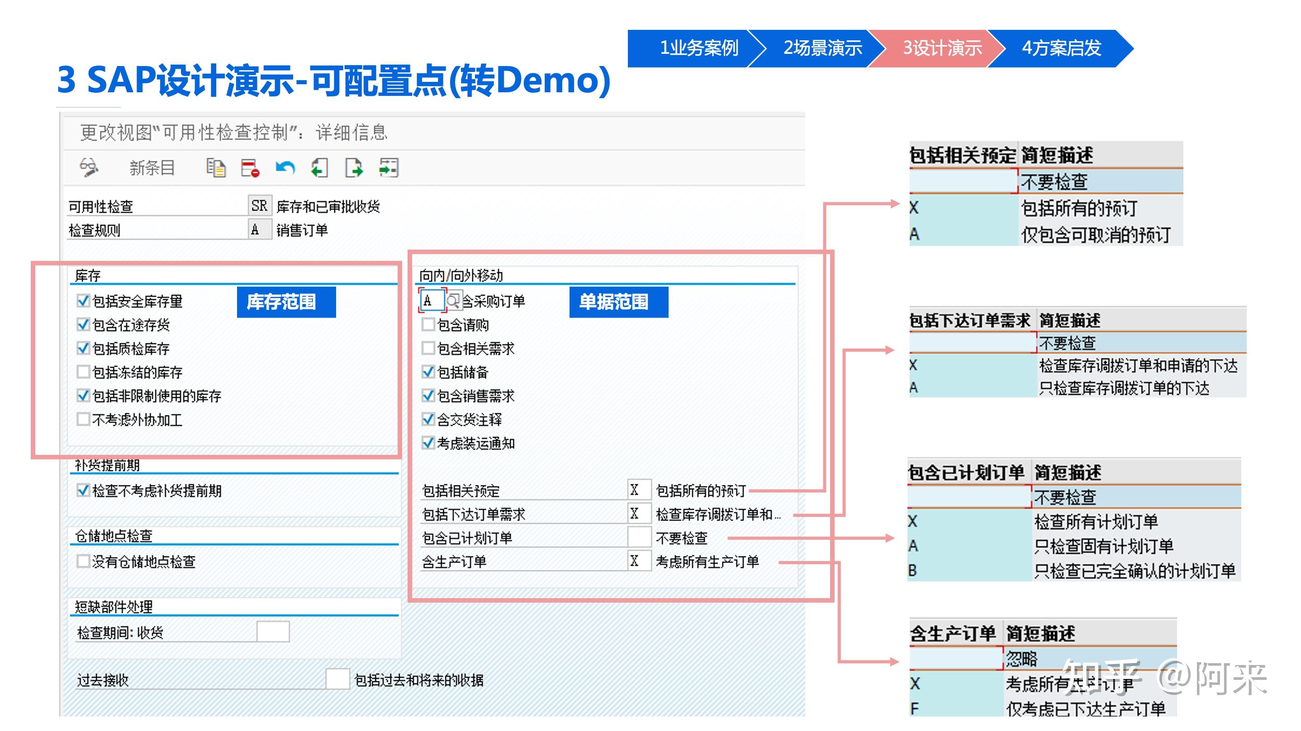1301x731 pixels.
Task: Uncheck 包括安全库存量 checkbox
Action: point(83,301)
